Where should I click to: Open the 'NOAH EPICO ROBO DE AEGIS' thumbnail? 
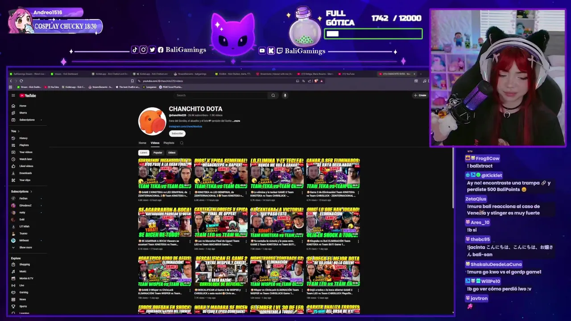tap(165, 272)
